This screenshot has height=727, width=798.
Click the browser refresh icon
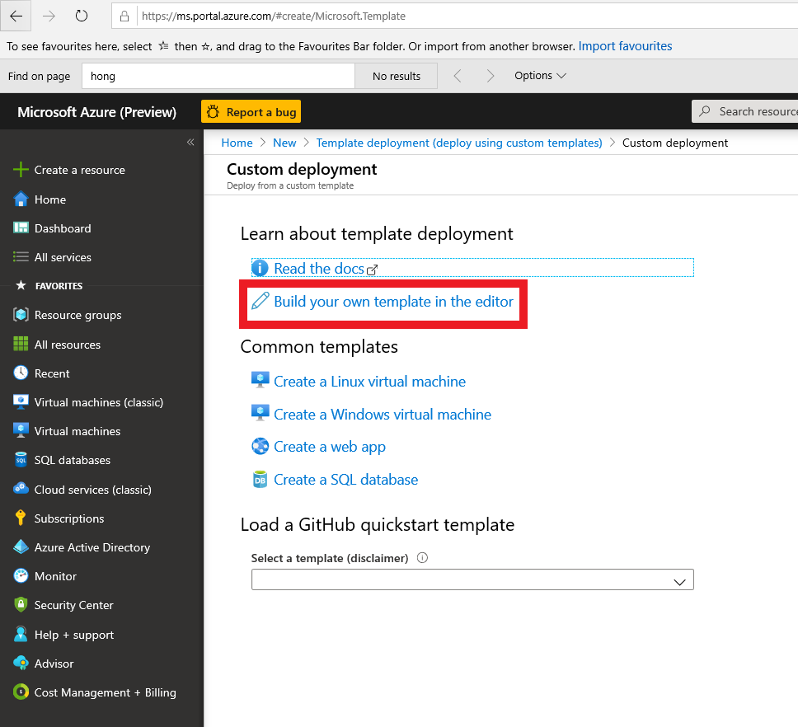point(81,16)
